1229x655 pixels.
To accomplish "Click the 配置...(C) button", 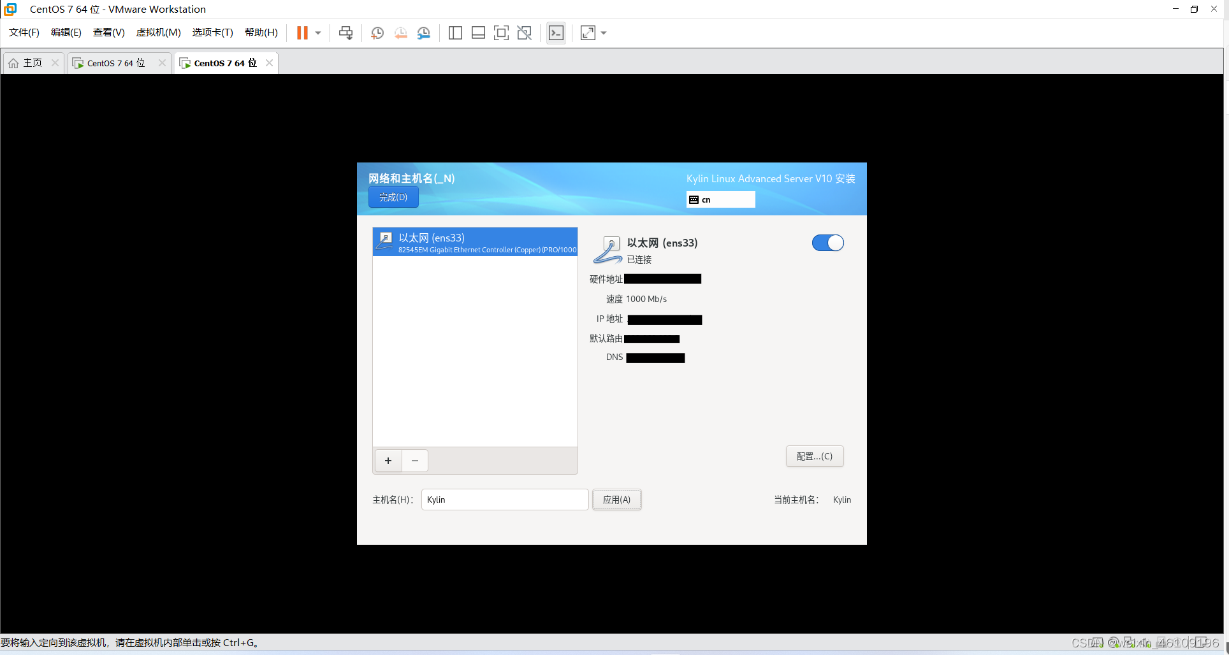I will coord(815,456).
